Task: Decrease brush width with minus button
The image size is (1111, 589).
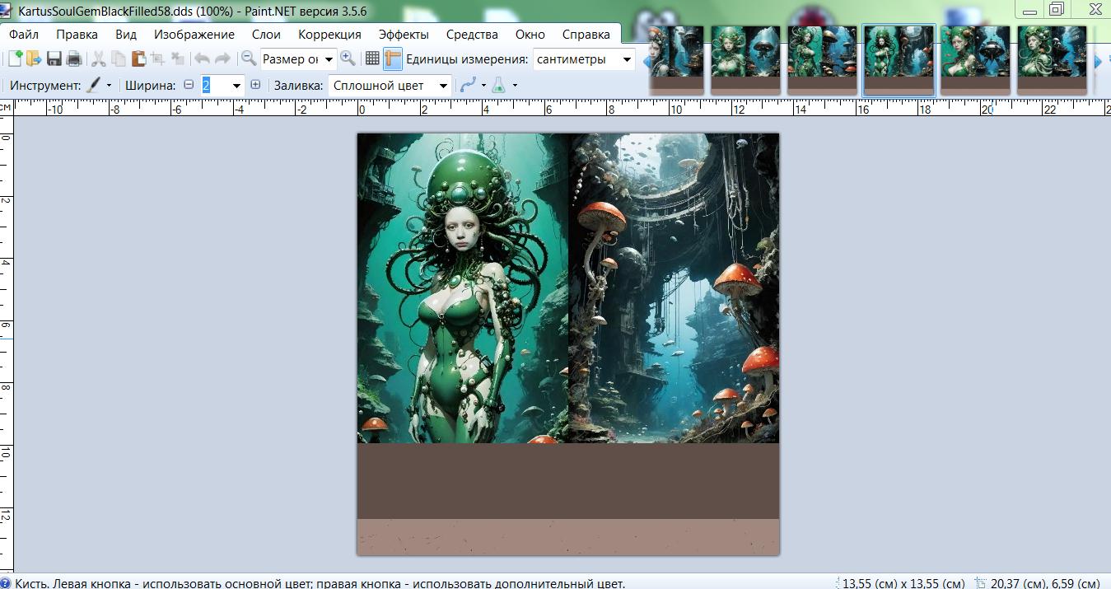Action: [189, 85]
